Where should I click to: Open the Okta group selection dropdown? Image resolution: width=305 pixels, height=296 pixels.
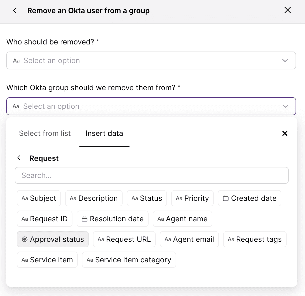click(x=151, y=106)
